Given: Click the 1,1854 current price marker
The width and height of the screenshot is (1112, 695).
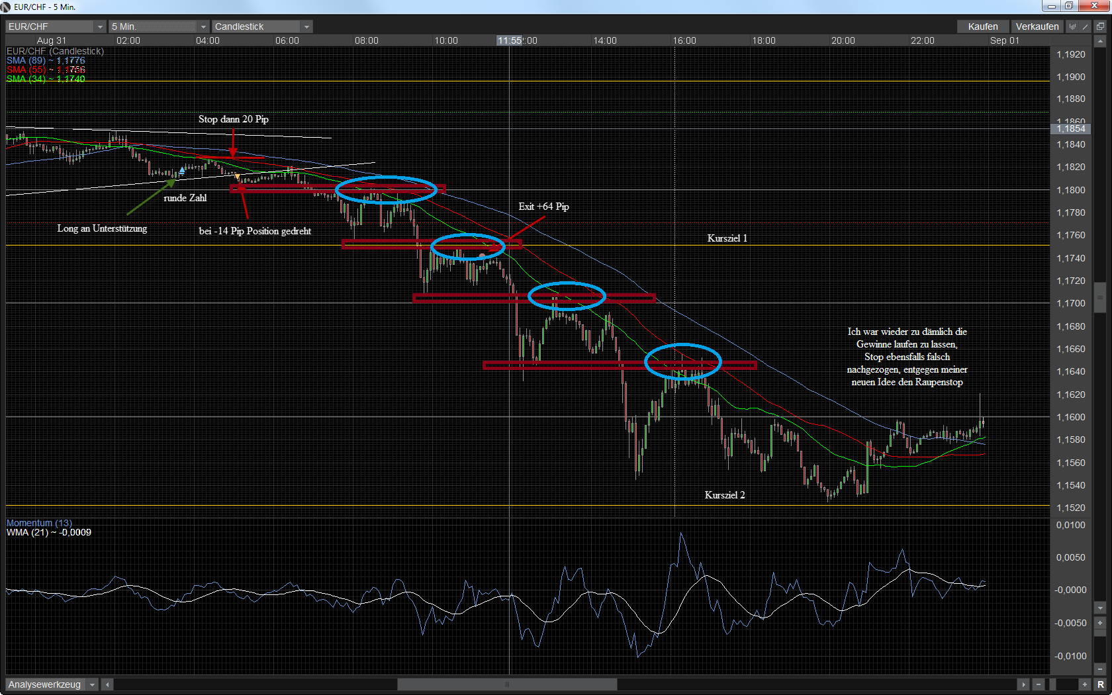Looking at the screenshot, I should (1070, 128).
